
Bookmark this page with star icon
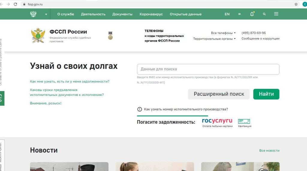pyautogui.click(x=296, y=4)
